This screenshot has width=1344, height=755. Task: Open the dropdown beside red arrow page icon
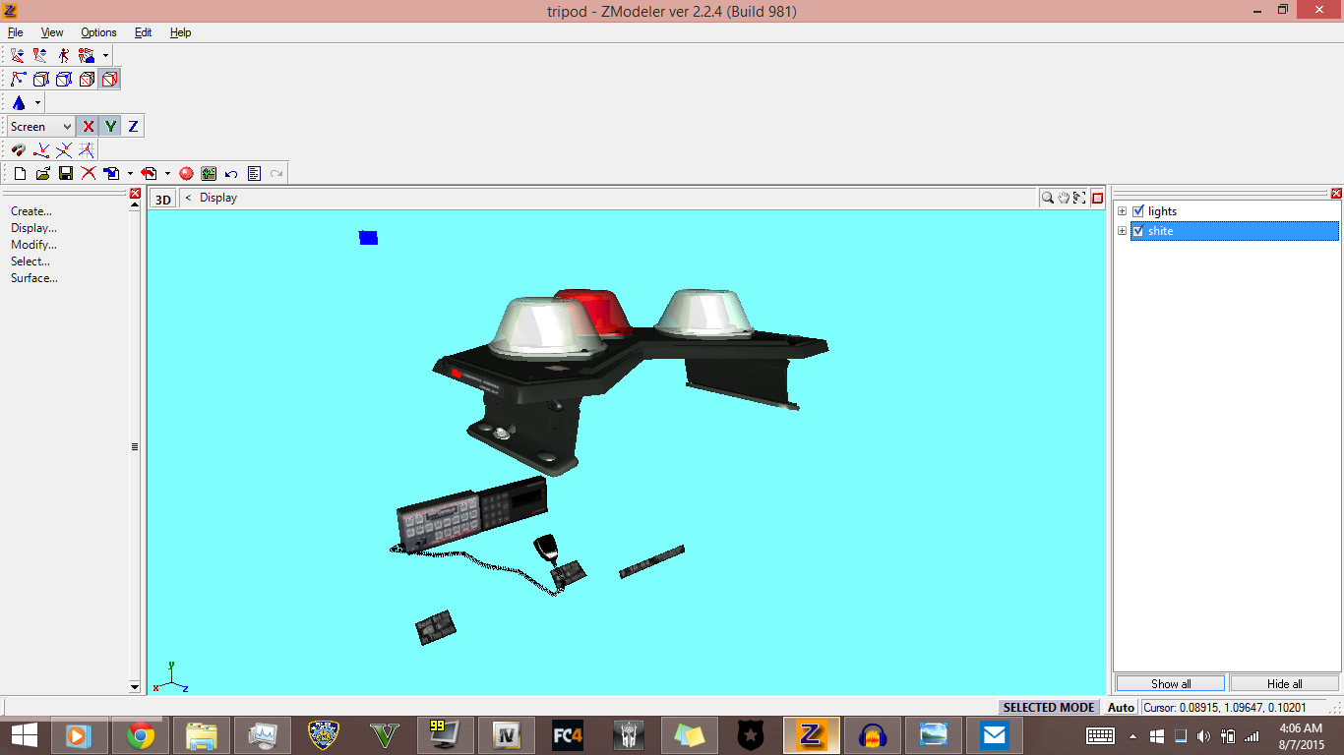[x=167, y=174]
